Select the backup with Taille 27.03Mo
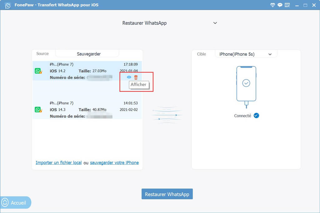Screen dimensions: 320x213 tap(87, 71)
